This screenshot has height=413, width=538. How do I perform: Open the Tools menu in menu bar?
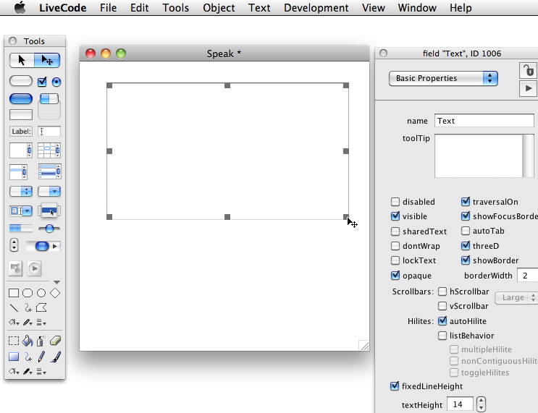point(175,7)
